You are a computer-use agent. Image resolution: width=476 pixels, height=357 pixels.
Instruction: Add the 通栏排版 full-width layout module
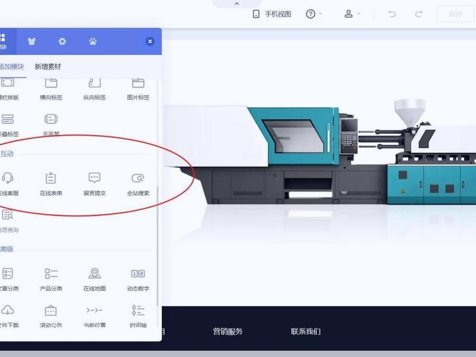point(8,89)
